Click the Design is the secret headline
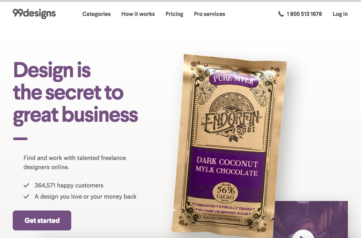The width and height of the screenshot is (361, 238). click(x=76, y=93)
